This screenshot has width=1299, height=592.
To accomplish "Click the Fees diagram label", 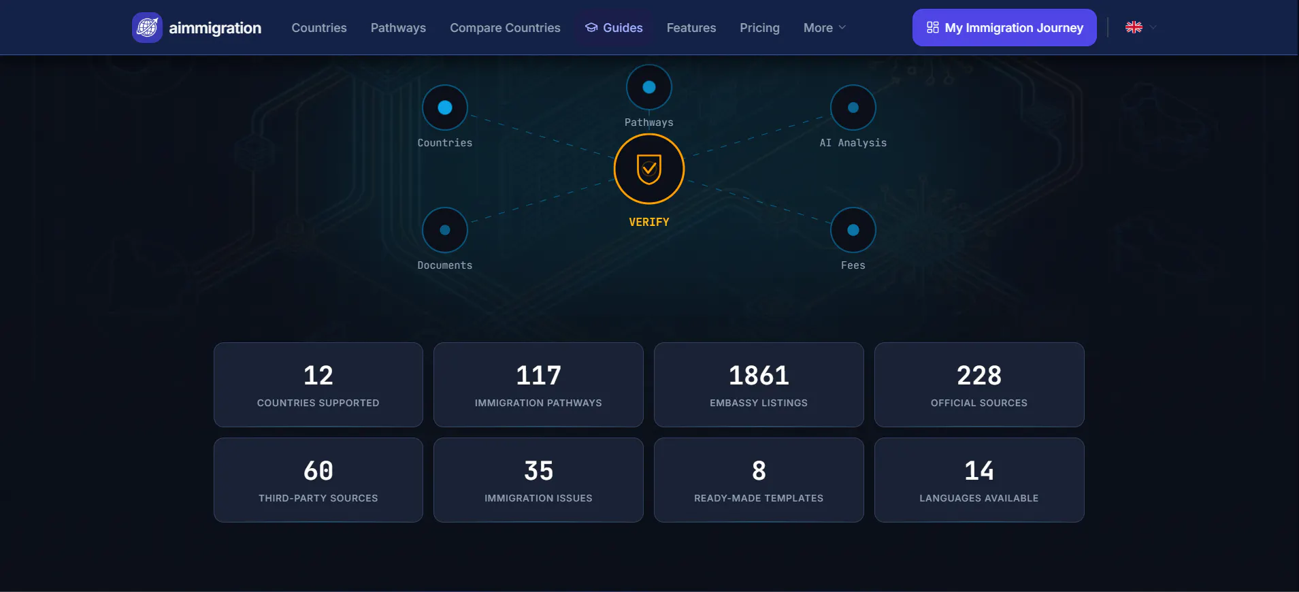I will click(x=853, y=265).
